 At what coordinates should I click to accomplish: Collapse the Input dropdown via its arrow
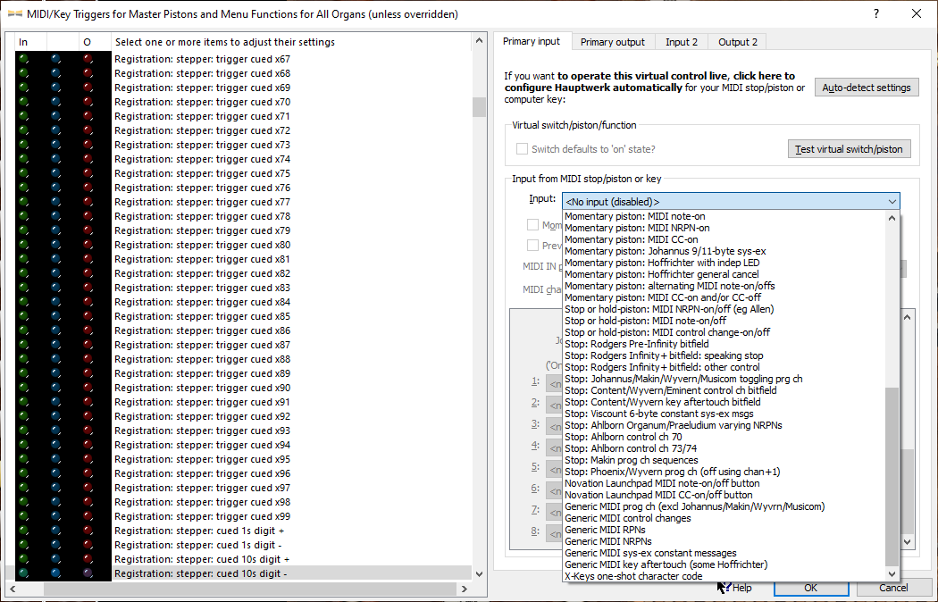click(x=892, y=202)
